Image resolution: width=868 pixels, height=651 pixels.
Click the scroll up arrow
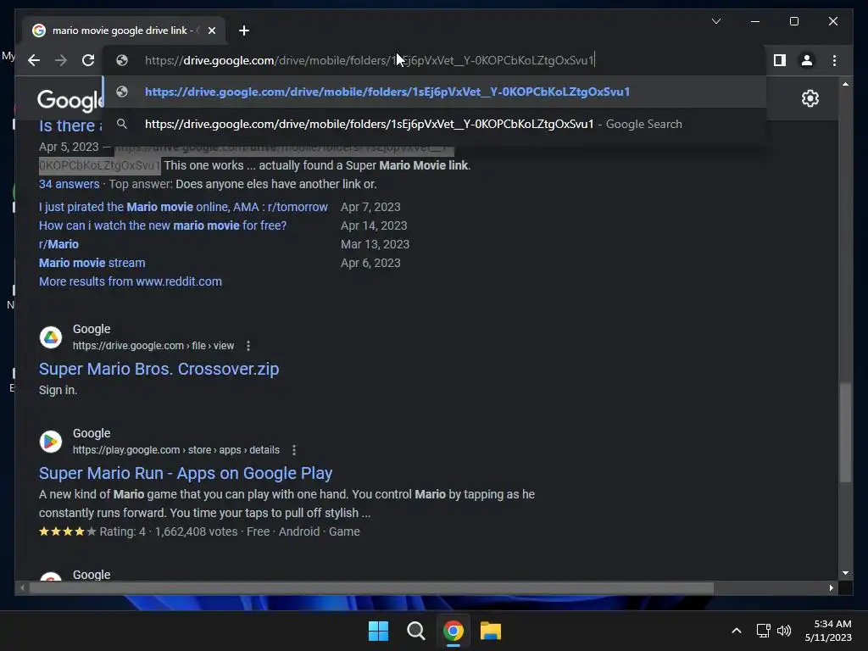coord(845,84)
